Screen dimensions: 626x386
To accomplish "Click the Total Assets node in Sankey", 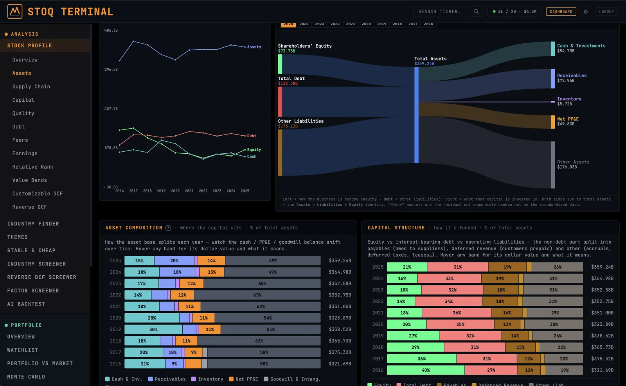I will [x=416, y=115].
